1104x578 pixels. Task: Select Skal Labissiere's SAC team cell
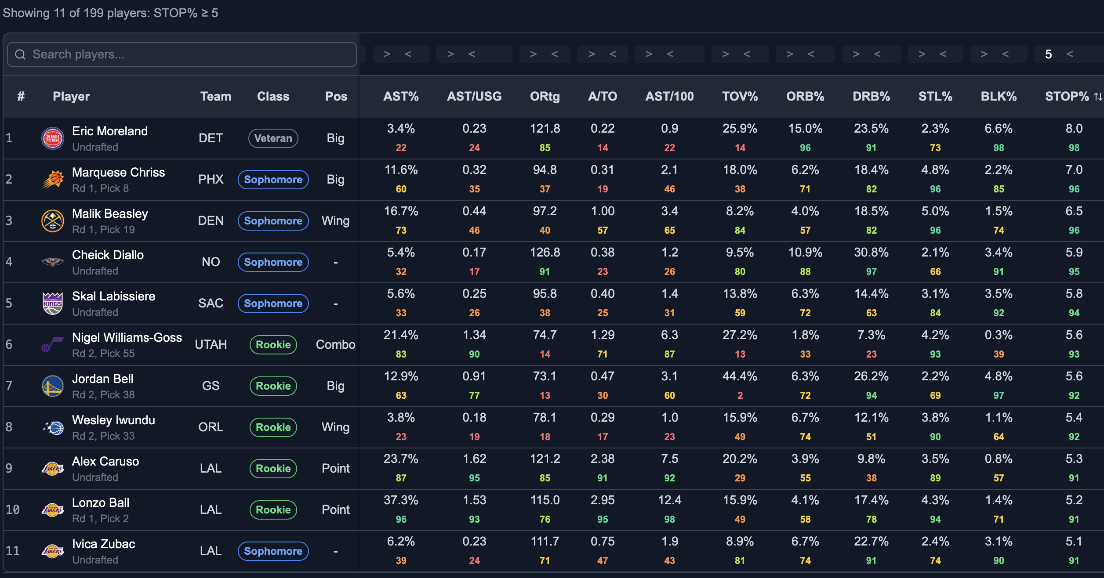(211, 303)
